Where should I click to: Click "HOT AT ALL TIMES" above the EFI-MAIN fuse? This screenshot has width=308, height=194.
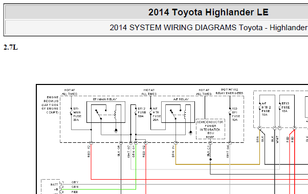pyautogui.click(x=70, y=92)
